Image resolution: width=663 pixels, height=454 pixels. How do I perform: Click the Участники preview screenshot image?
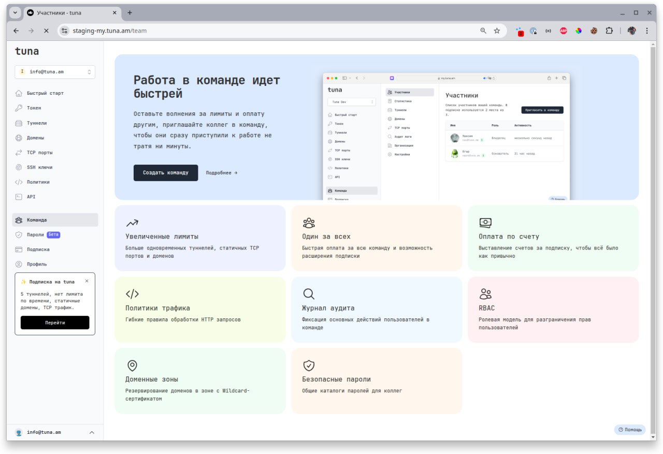tap(446, 136)
